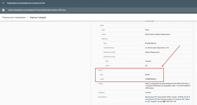Image resolution: width=197 pixels, height=105 pixels.
Task: Select the category row with 'Горные'
Action: tap(146, 92)
